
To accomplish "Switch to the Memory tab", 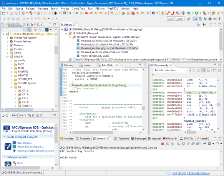I will (x=67, y=65).
